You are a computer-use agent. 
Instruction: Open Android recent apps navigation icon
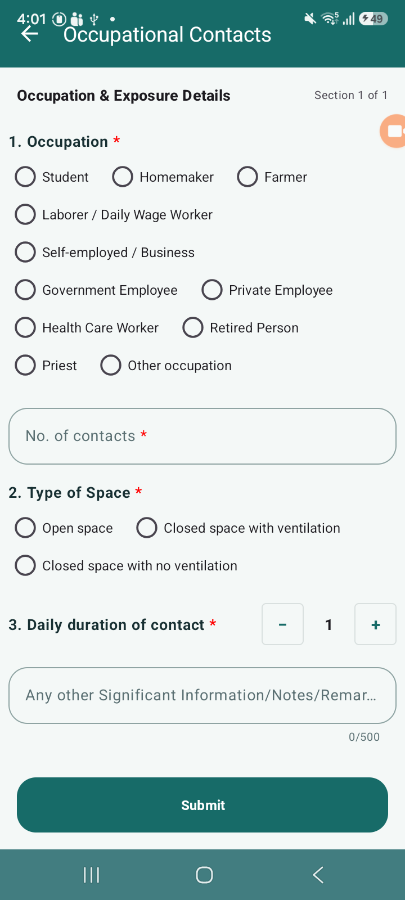coord(91,875)
